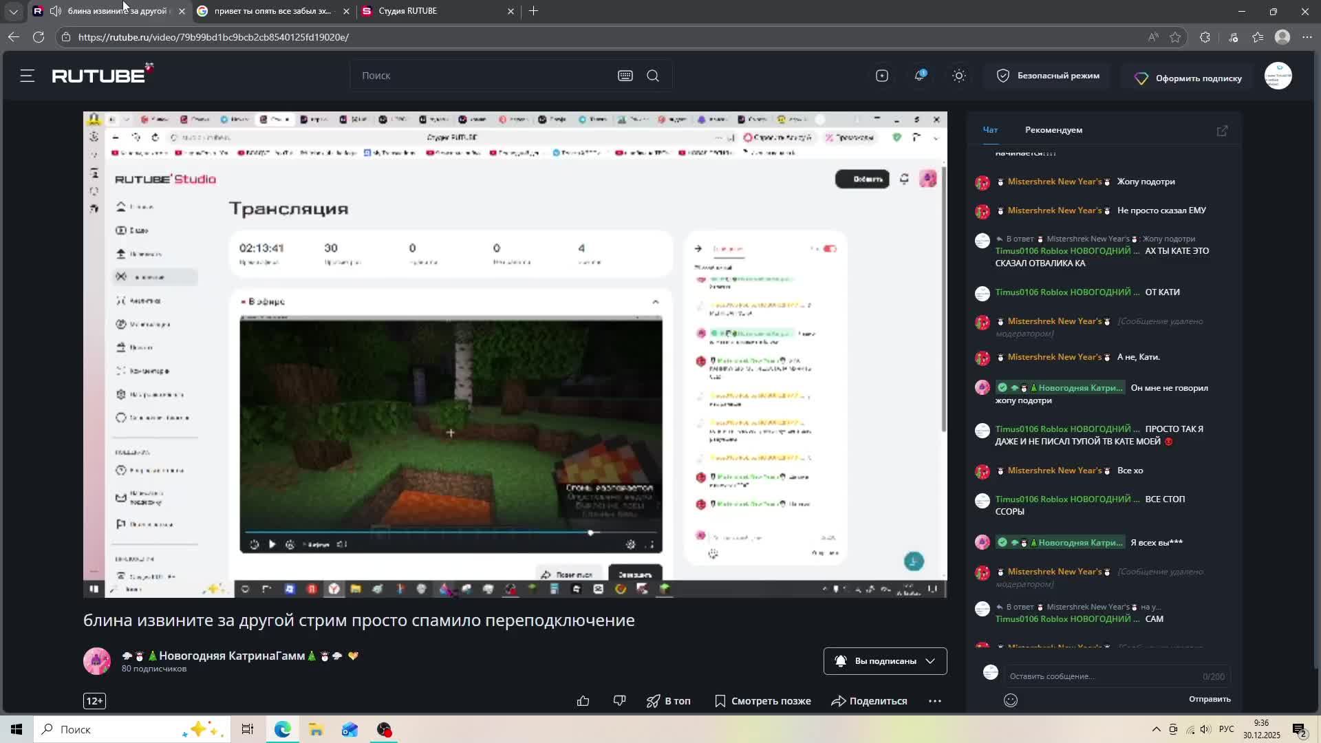Click the on-screen keyboard icon in search
1321x743 pixels.
625,76
